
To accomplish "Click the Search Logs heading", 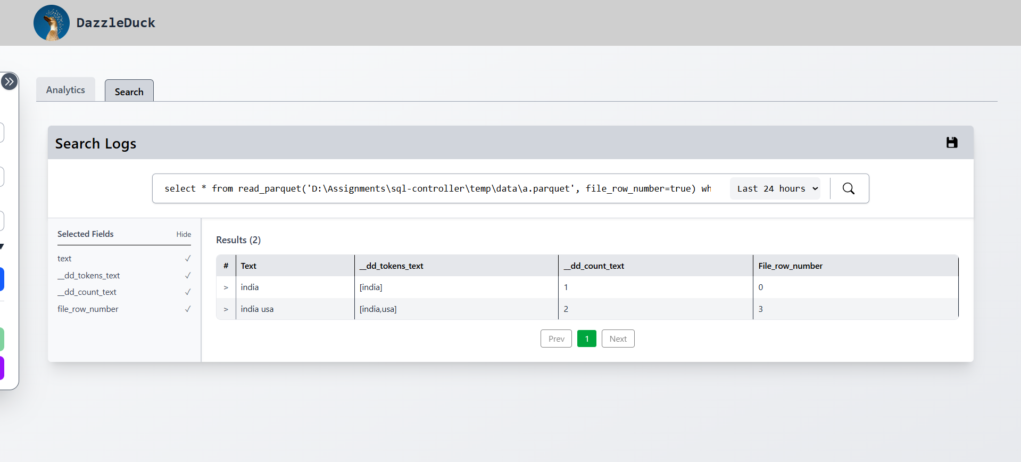I will pos(96,144).
